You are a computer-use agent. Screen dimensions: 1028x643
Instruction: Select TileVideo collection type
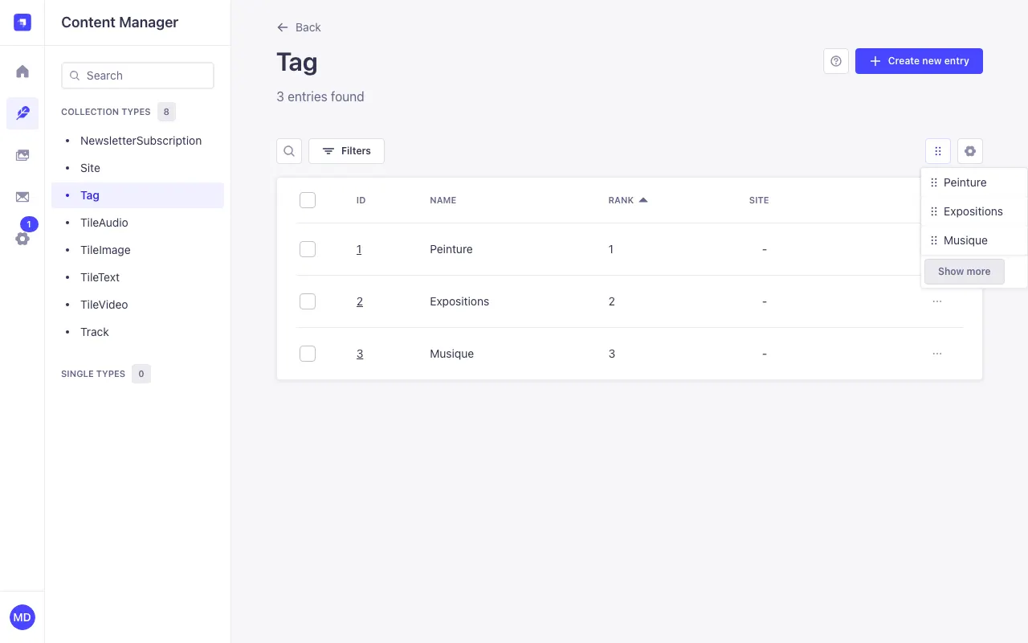[137, 305]
